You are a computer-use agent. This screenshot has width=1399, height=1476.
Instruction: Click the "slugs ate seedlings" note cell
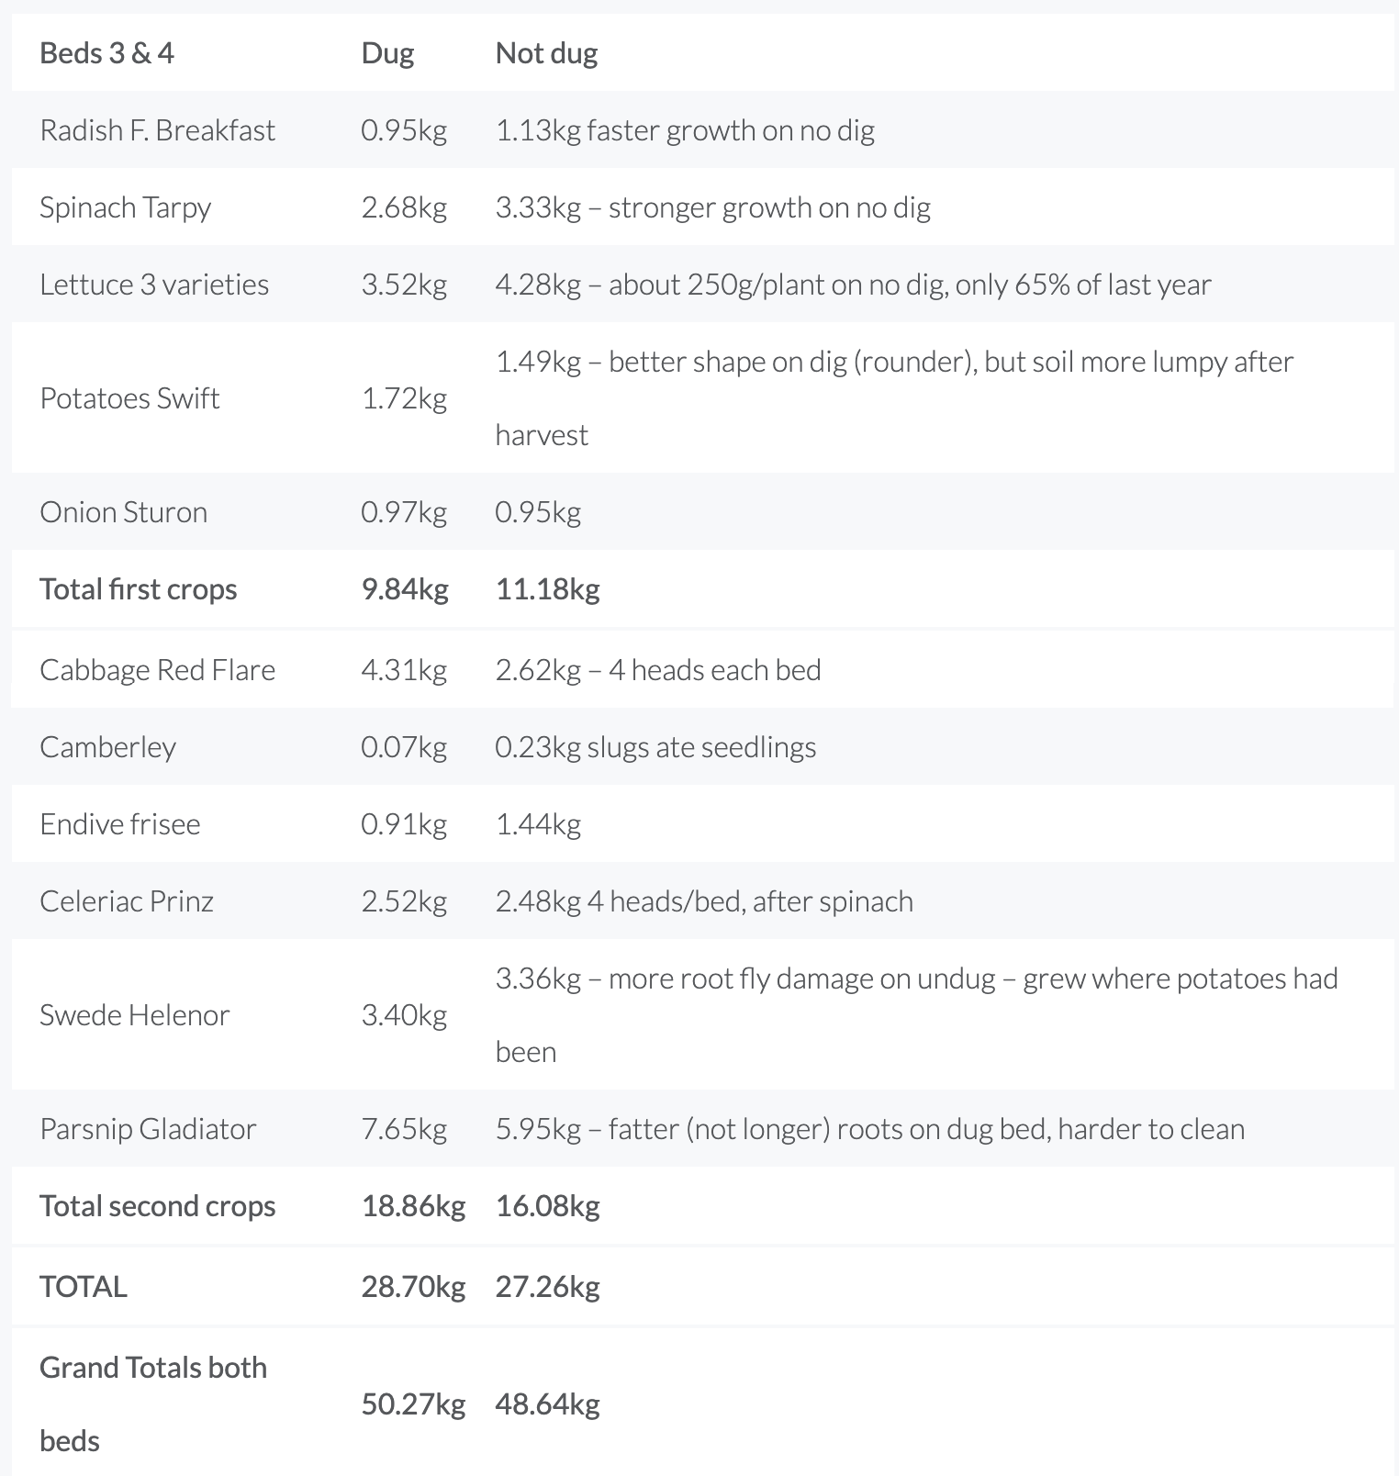point(655,747)
